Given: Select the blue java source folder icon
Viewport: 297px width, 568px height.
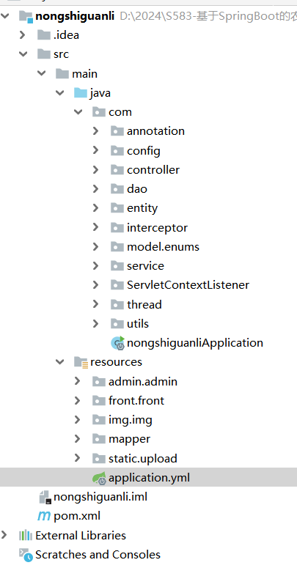Looking at the screenshot, I should tap(81, 93).
